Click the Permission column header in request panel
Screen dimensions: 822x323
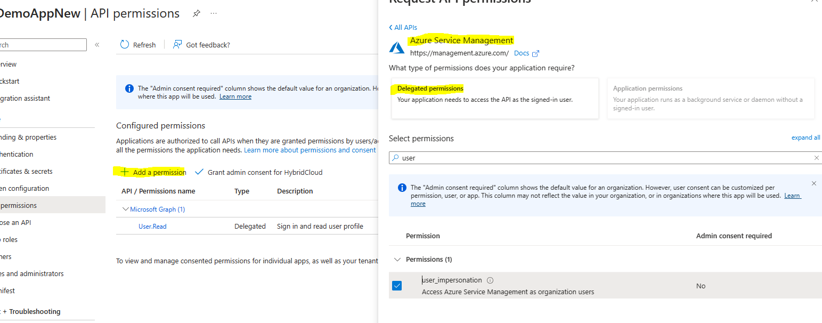point(423,236)
